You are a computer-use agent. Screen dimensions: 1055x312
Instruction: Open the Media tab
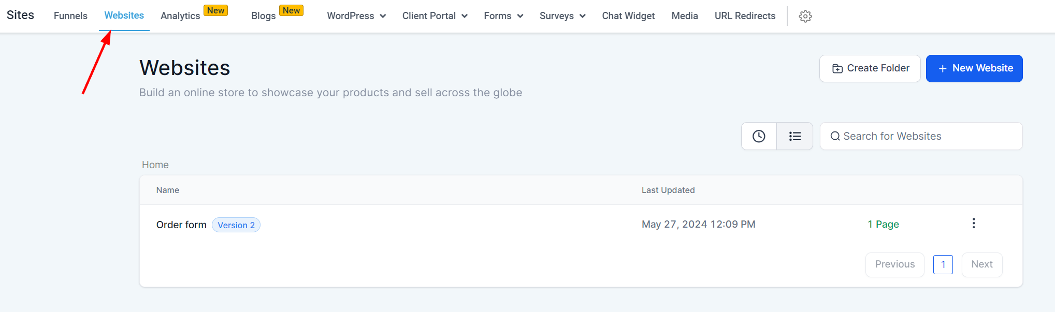(684, 16)
